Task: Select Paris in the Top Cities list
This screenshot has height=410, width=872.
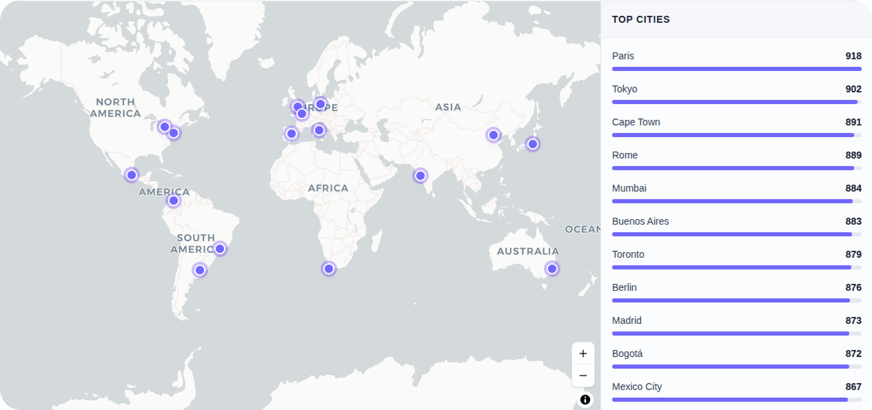Action: click(x=737, y=60)
